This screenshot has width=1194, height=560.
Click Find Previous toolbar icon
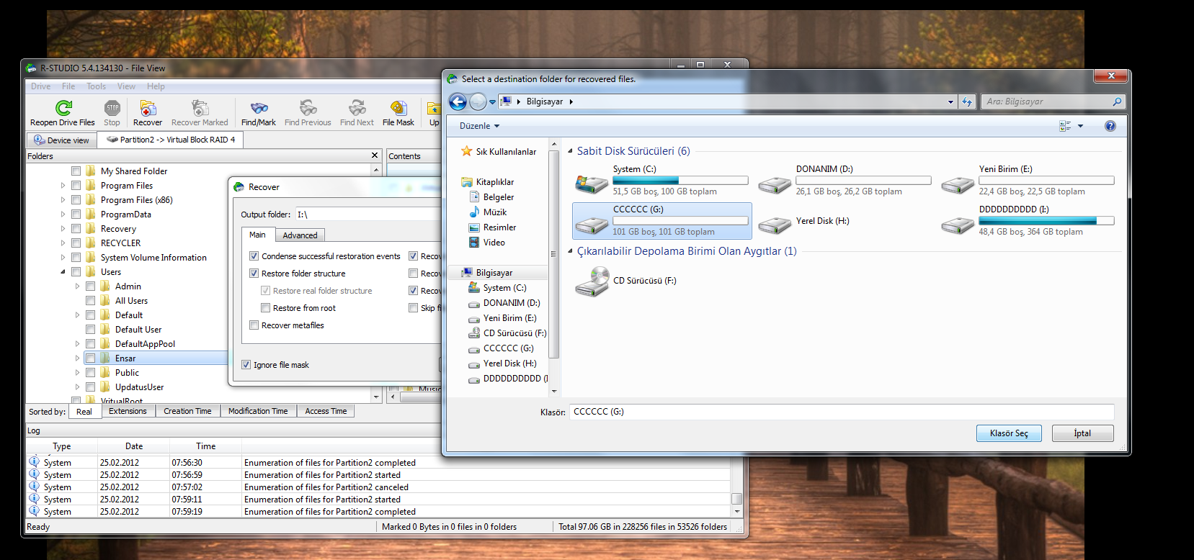click(x=308, y=109)
